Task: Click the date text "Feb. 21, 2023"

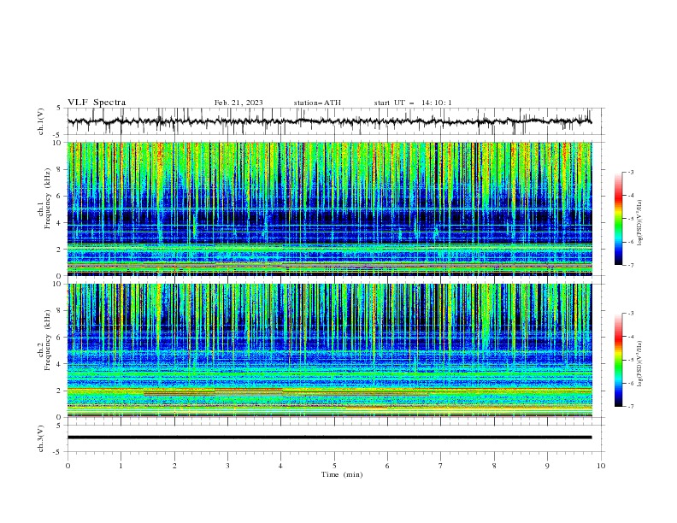Action: [x=238, y=103]
